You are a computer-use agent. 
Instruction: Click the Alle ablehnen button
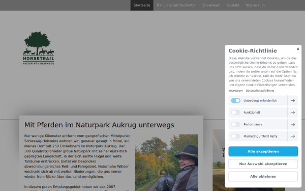(x=263, y=176)
